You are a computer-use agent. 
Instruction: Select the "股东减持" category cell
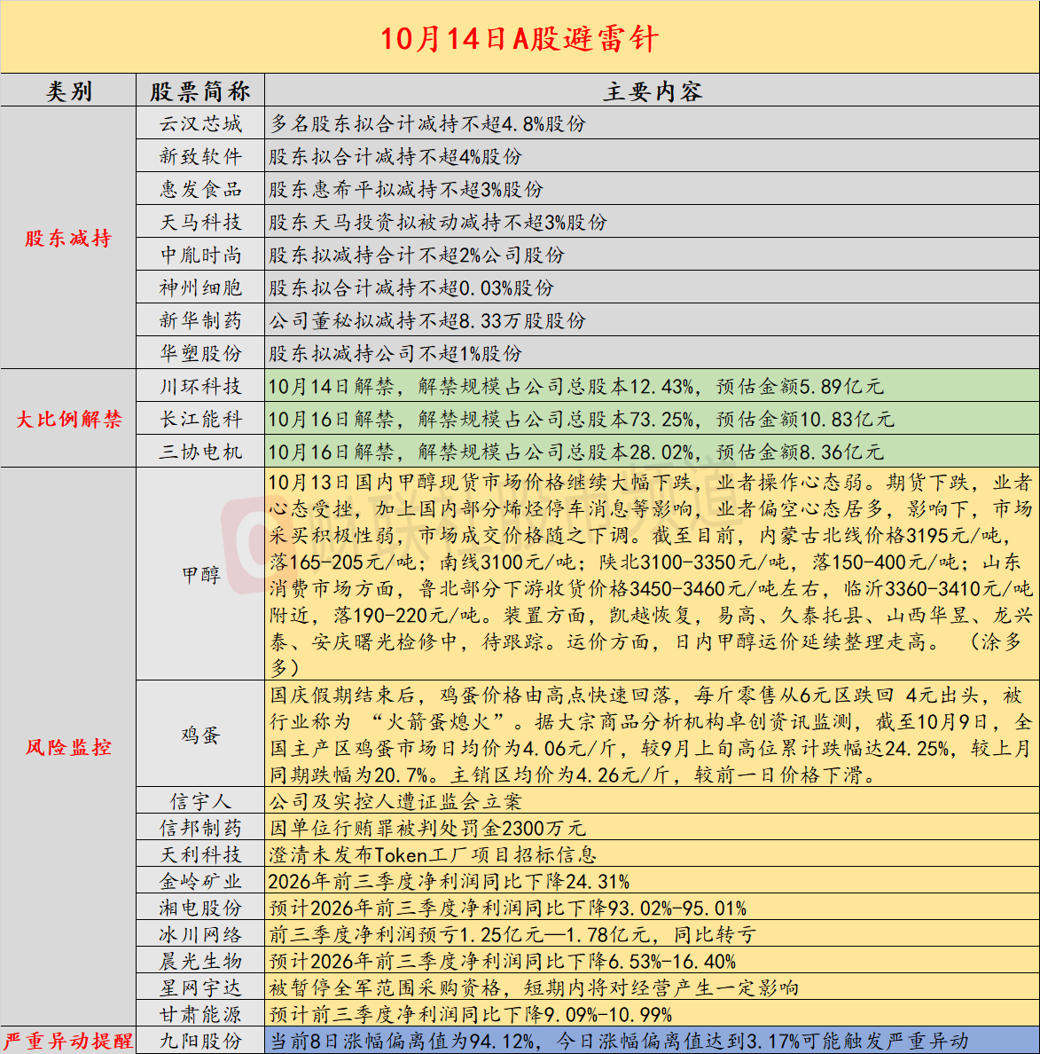point(68,238)
